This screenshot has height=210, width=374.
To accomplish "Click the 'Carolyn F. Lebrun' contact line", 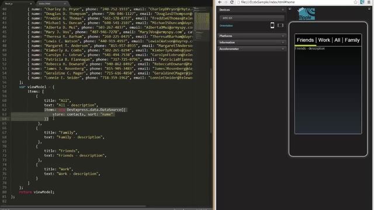I will click(110, 55).
